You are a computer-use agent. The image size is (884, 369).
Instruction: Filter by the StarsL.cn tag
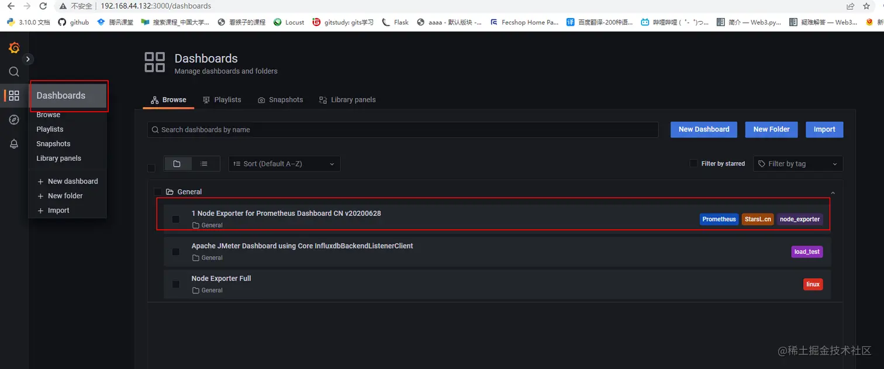[758, 219]
